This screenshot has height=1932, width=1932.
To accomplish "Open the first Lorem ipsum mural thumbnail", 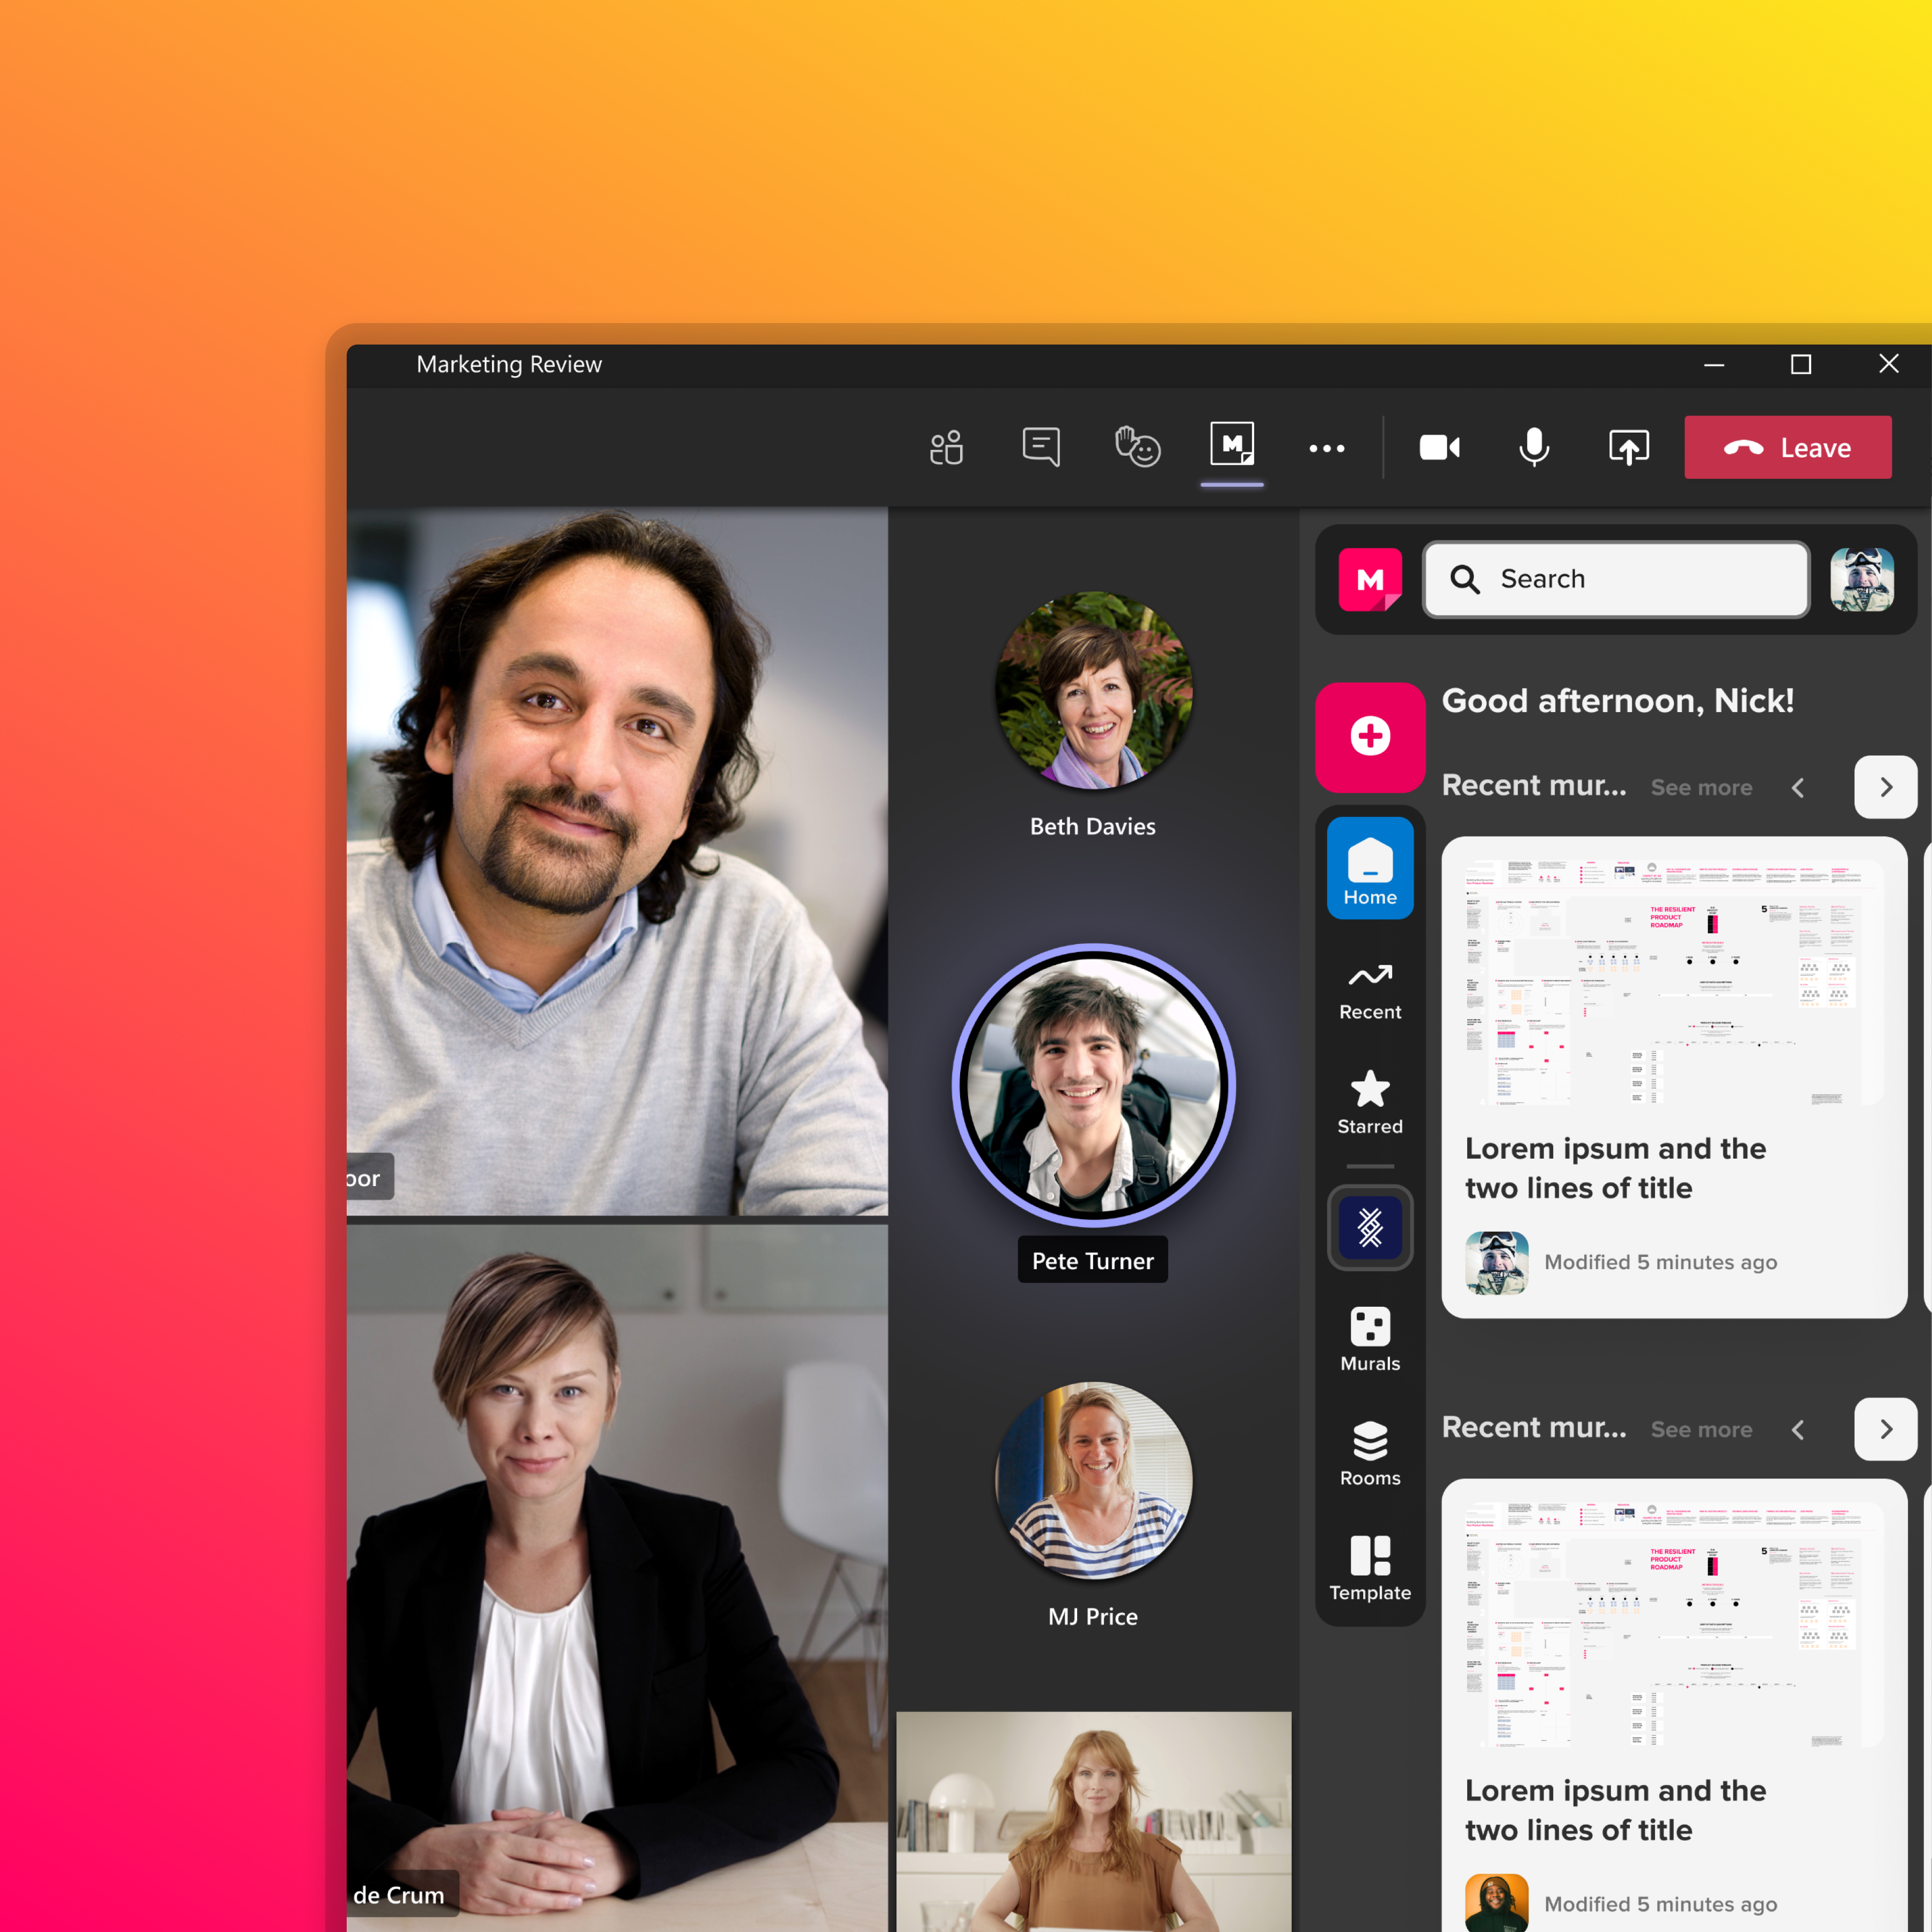I will (x=1663, y=983).
